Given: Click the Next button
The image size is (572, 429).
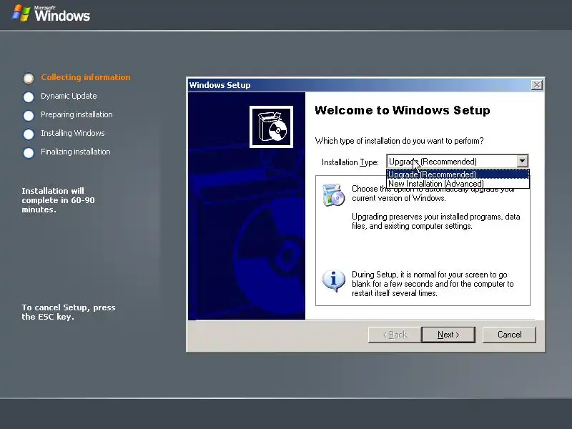Looking at the screenshot, I should click(x=448, y=335).
